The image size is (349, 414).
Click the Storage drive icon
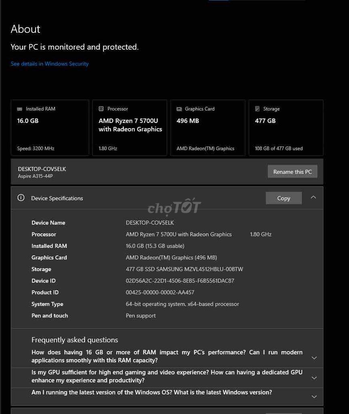tap(257, 109)
